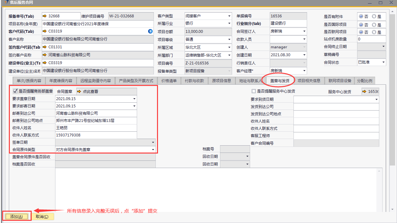Click into the 收件人姓名 field containing 王艳丽
The height and width of the screenshot is (223, 397).
click(x=96, y=128)
